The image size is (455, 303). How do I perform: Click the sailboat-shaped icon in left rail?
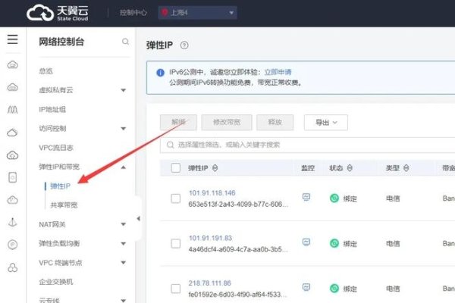click(x=12, y=223)
